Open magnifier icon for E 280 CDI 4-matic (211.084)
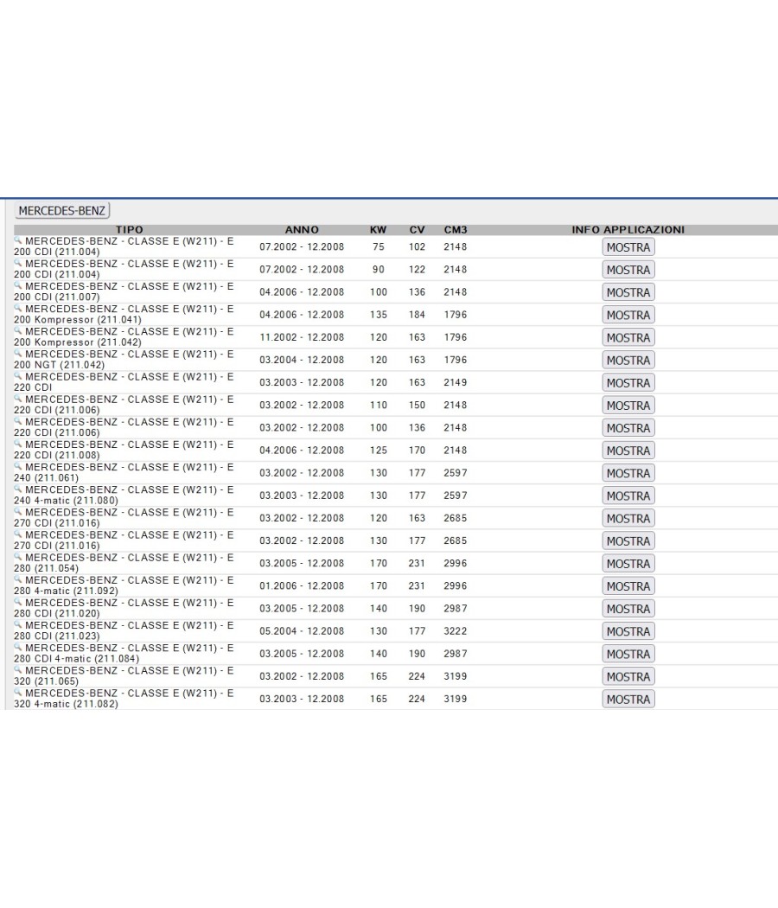The image size is (778, 908). click(18, 646)
